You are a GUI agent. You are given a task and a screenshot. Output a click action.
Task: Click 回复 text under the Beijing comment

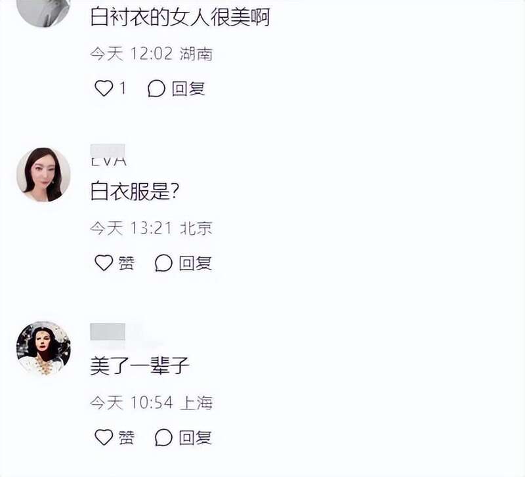[195, 263]
